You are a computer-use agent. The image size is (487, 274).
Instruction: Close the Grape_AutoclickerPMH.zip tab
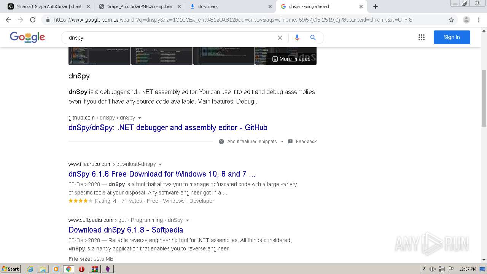click(x=179, y=6)
